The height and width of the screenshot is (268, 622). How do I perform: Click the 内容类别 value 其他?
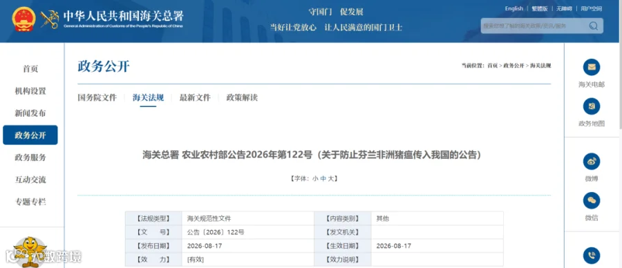(x=437, y=218)
